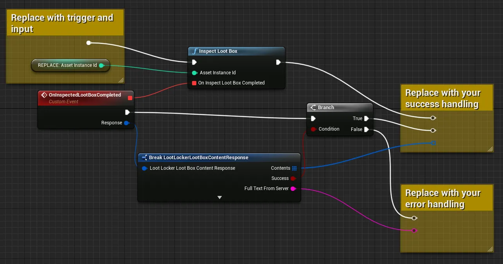
Task: Click Inspect Loot Box input execution pin
Action: 194,62
